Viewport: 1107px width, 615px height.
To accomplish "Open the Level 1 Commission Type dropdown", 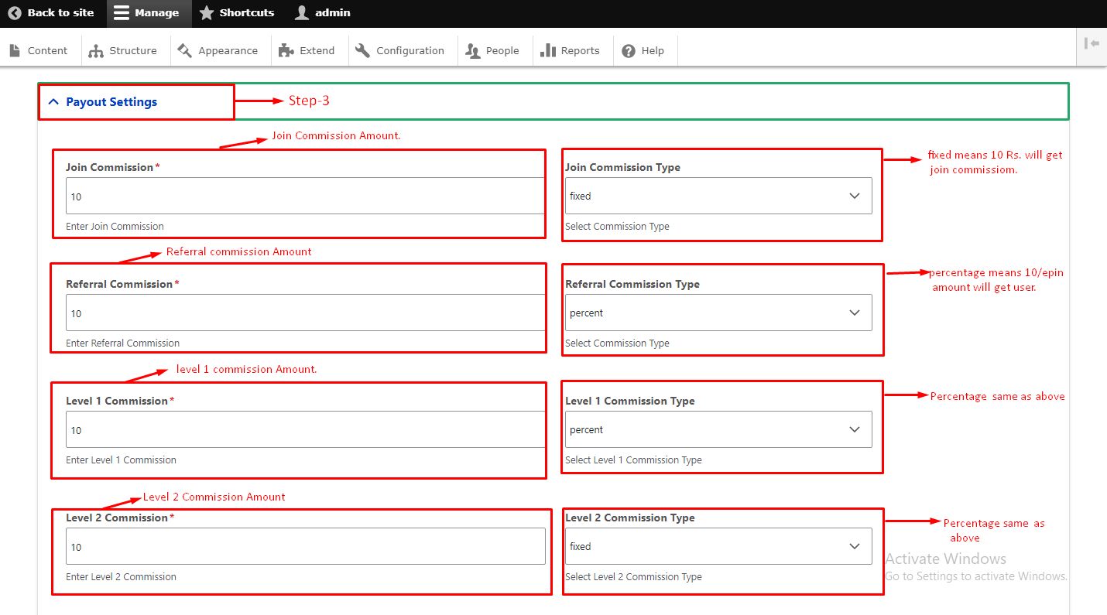I will point(718,430).
